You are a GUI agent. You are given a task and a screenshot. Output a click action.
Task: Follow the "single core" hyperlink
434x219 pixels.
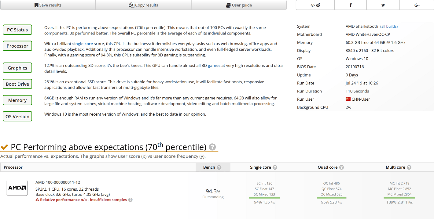[83, 44]
